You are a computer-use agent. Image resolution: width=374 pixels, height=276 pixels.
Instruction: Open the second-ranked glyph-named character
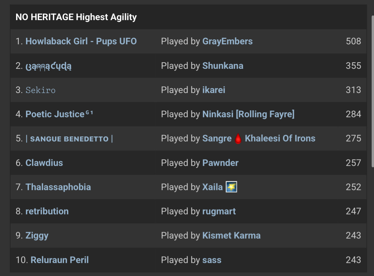(49, 66)
